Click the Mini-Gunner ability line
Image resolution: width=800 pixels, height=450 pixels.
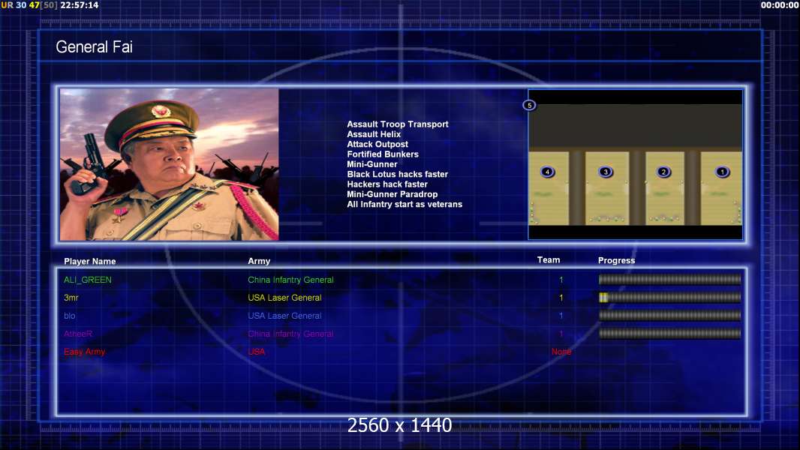click(x=372, y=164)
